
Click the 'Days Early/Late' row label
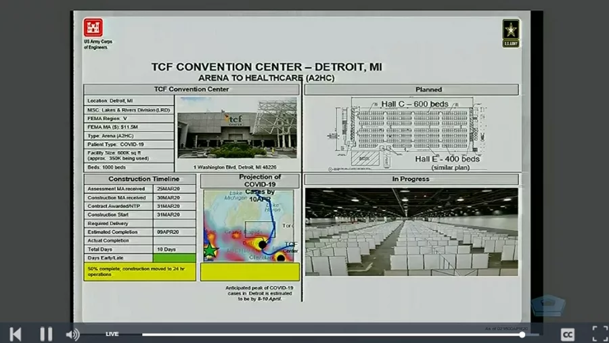(x=118, y=258)
